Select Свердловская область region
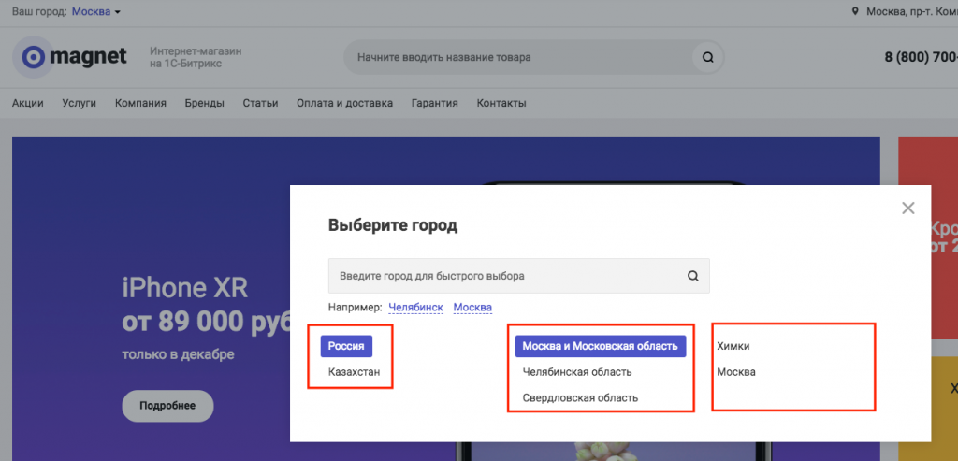The width and height of the screenshot is (958, 461). coord(580,398)
